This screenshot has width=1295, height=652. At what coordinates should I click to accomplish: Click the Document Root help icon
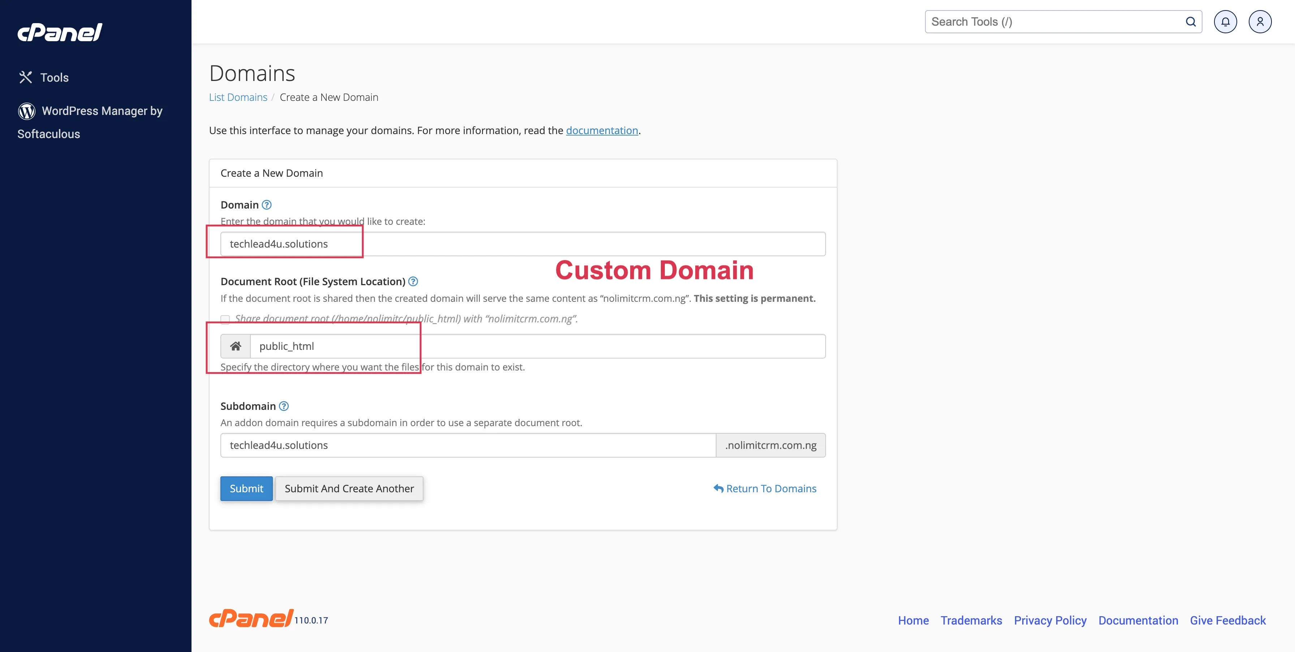413,282
